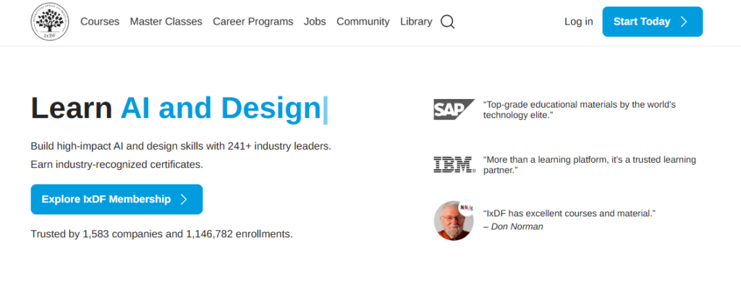Viewport: 741px width, 282px height.
Task: Click the "IxDF has excellent courses" quote
Action: 569,213
